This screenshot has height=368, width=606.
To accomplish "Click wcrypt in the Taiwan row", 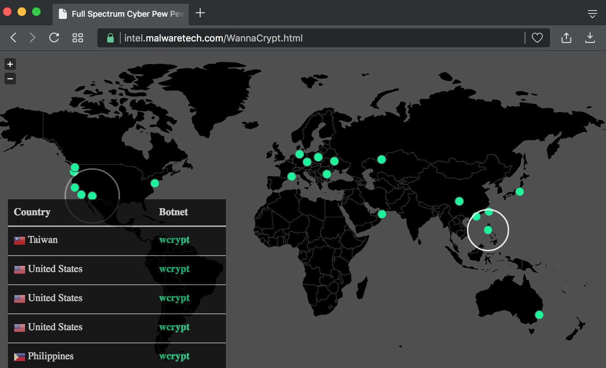I will [174, 240].
